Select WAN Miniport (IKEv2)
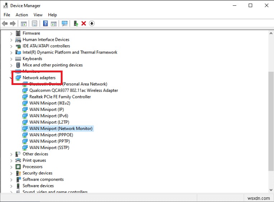The height and width of the screenshot is (202, 274). [x=50, y=103]
